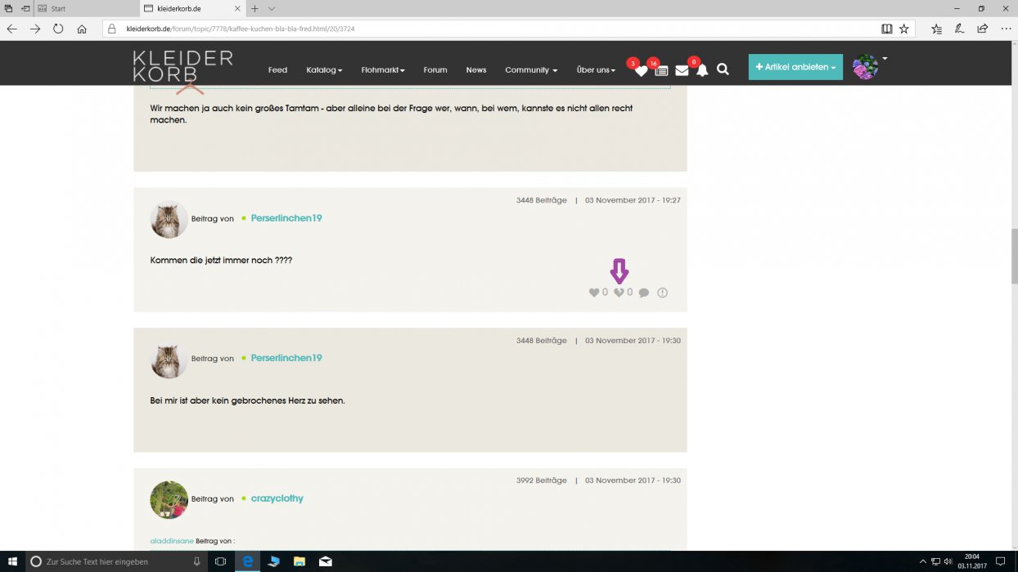Click the aladdinsane quoted username link
The width and height of the screenshot is (1018, 572).
click(172, 541)
